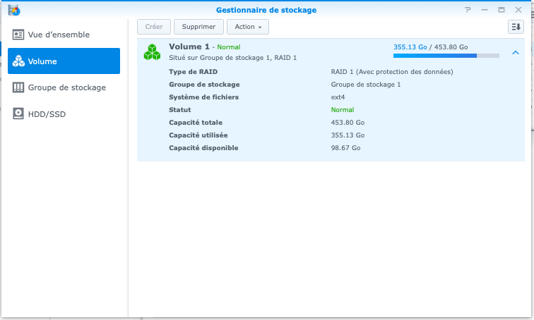534x320 pixels.
Task: Open help with the question mark icon
Action: [x=468, y=11]
